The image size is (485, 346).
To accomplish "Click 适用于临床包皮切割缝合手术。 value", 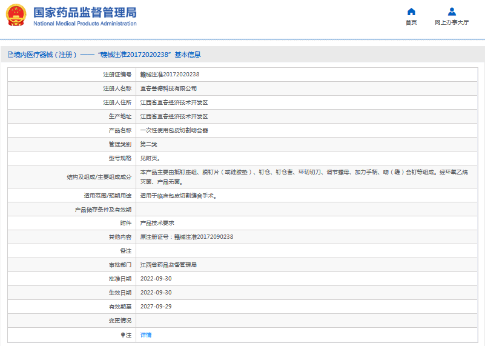I will pos(178,196).
